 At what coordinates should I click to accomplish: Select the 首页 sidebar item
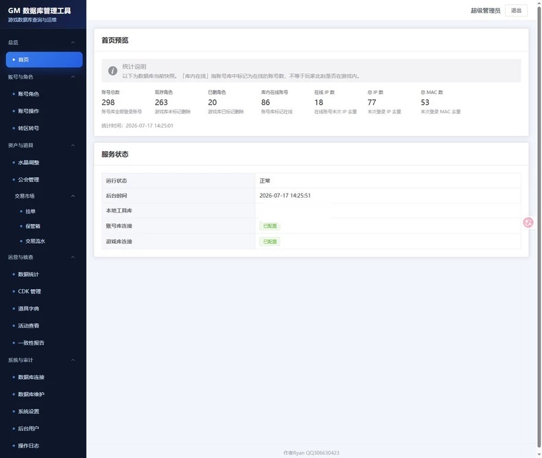point(44,60)
